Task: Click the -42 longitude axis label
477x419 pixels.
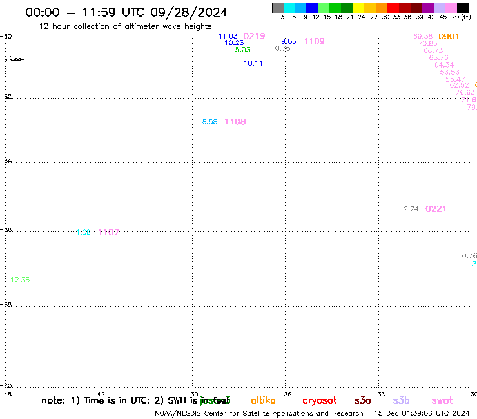Action: pyautogui.click(x=99, y=395)
